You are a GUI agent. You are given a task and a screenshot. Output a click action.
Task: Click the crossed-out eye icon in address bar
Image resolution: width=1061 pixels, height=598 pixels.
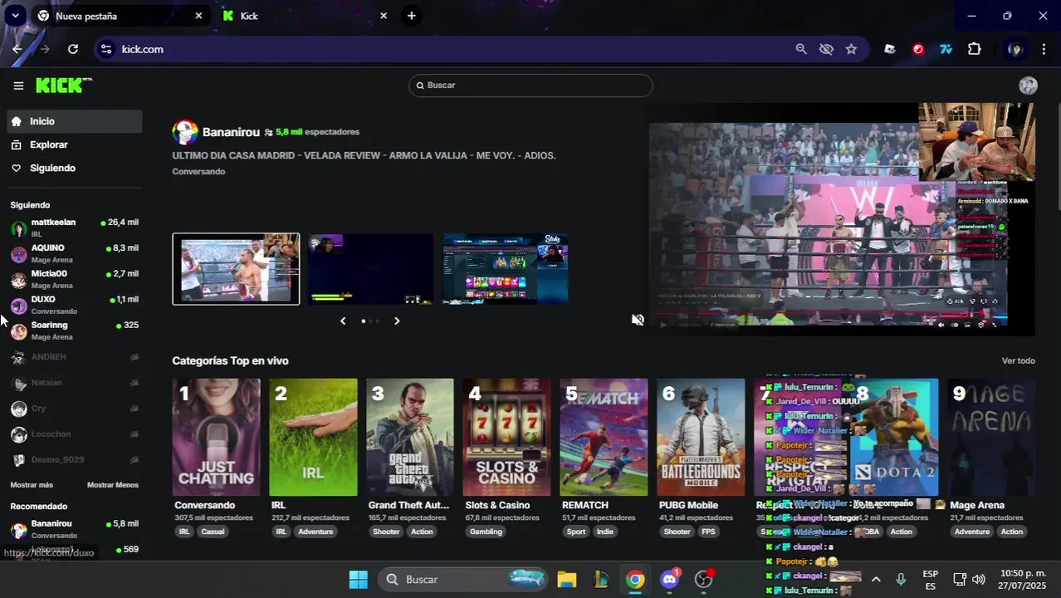pyautogui.click(x=826, y=49)
